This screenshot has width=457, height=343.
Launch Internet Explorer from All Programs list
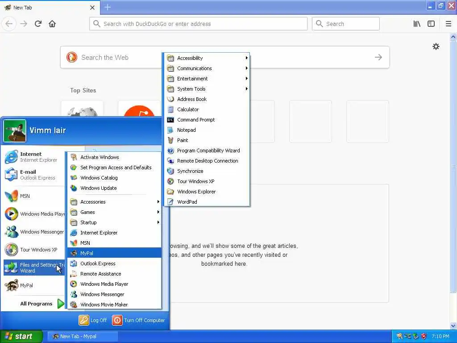114,233
